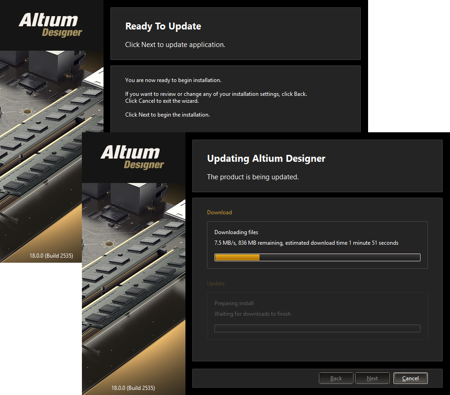Click the download speed and time estimate line
The width and height of the screenshot is (450, 395).
coord(306,243)
